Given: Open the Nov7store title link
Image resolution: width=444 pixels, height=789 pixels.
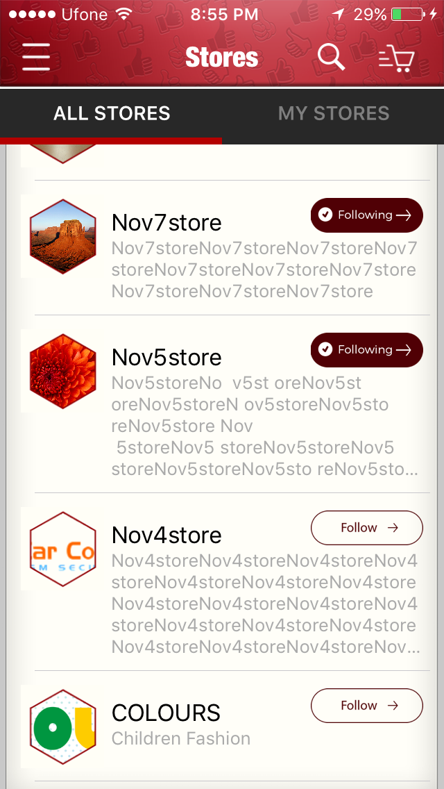Looking at the screenshot, I should 166,223.
